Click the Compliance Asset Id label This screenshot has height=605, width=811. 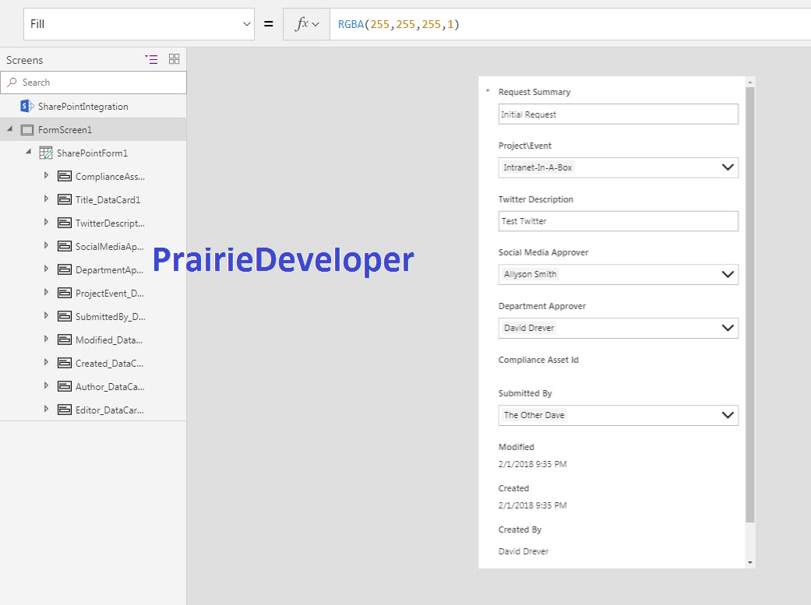coord(538,360)
